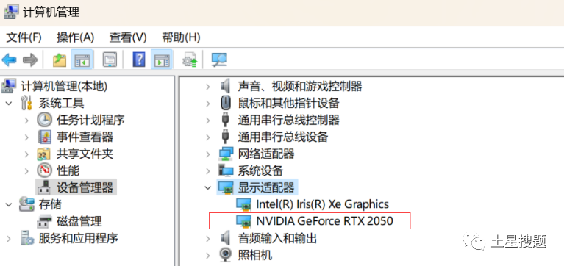This screenshot has height=266, width=564.
Task: Click the 磁盘管理 drive icon
Action: [45, 220]
